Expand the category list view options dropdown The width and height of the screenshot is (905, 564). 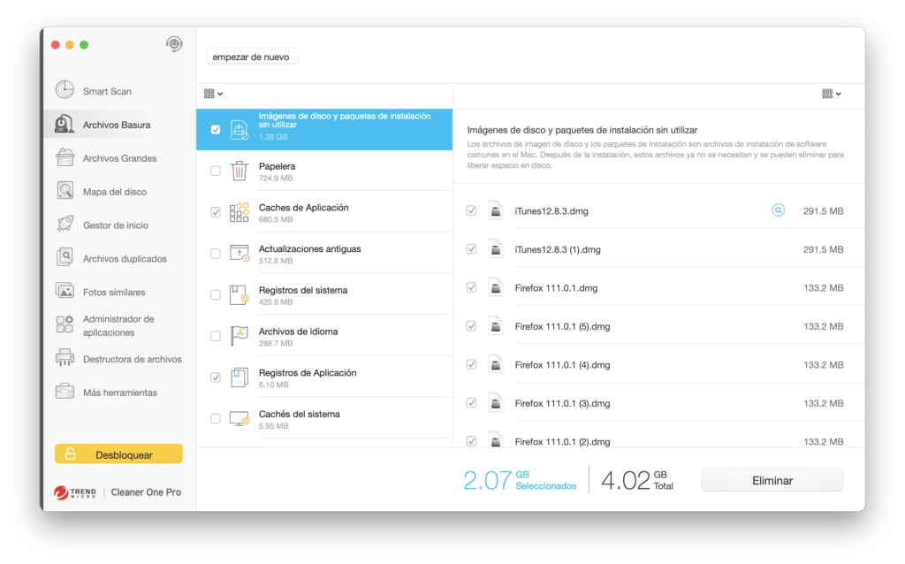(x=213, y=94)
